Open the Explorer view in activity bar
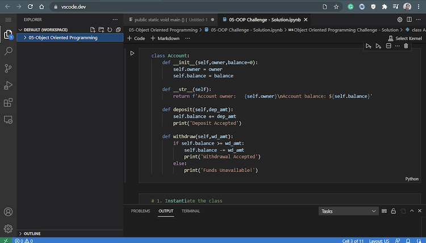The height and width of the screenshot is (243, 426). tap(8, 34)
